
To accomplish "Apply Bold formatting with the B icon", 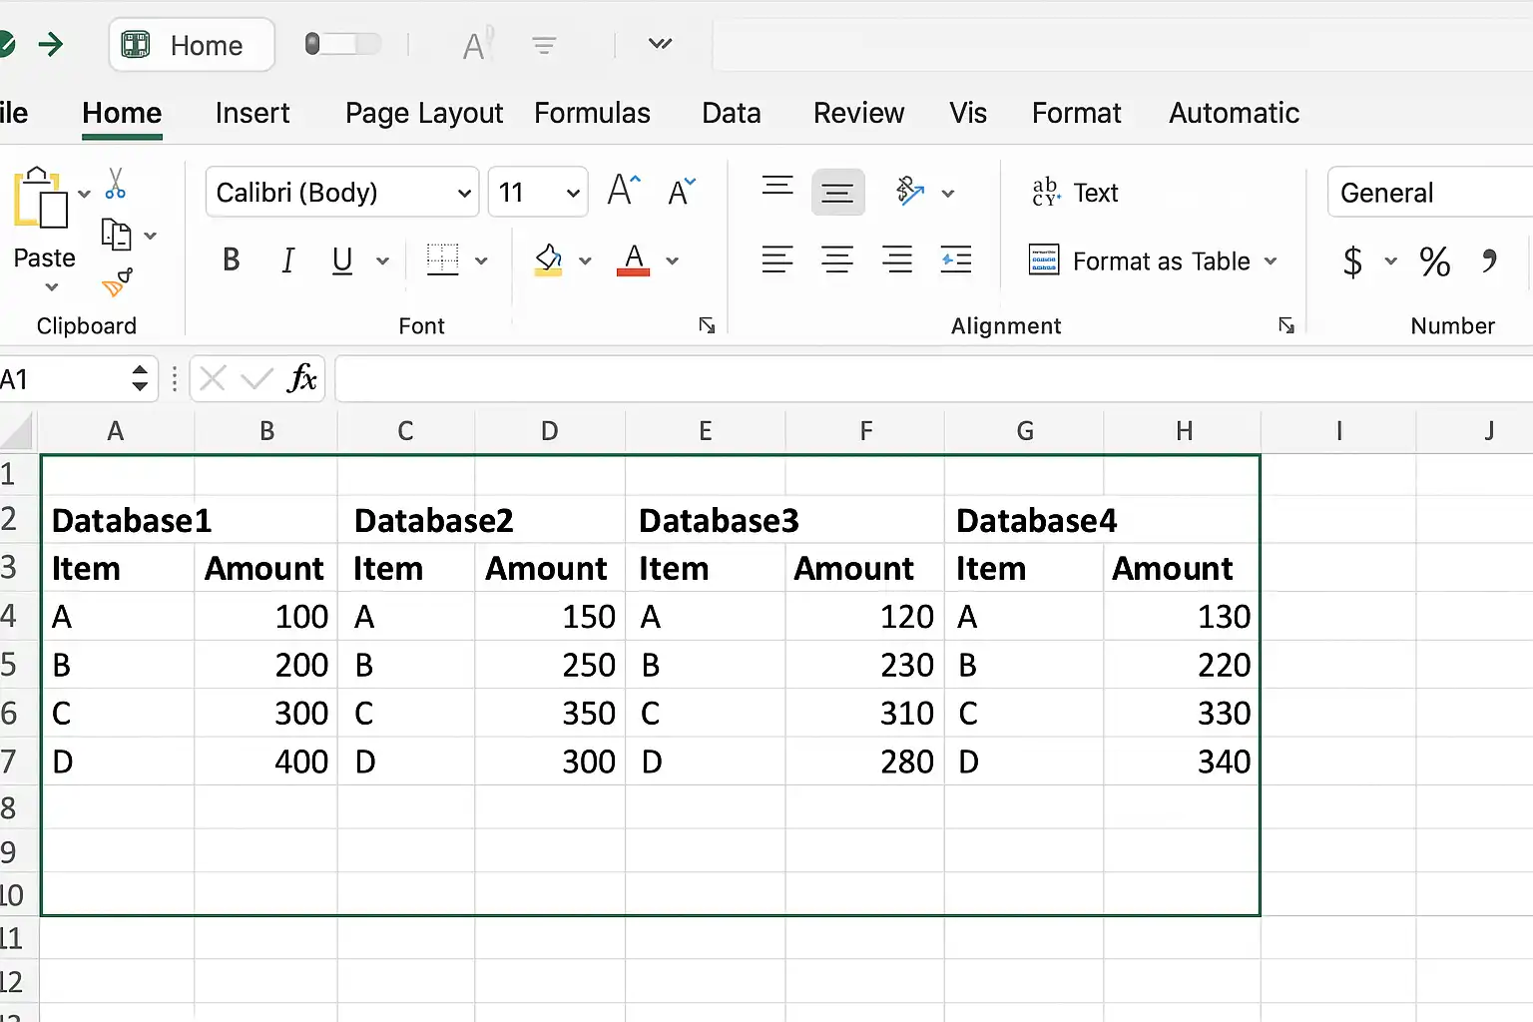I will pos(231,260).
